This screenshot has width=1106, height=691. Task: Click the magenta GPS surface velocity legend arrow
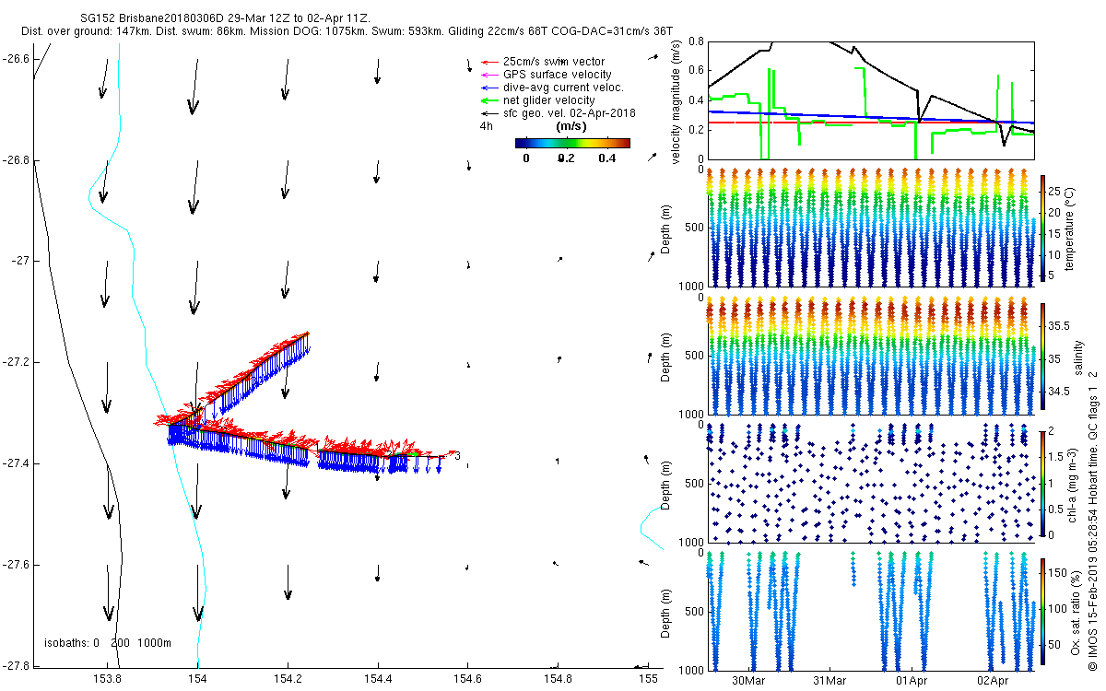pyautogui.click(x=490, y=75)
